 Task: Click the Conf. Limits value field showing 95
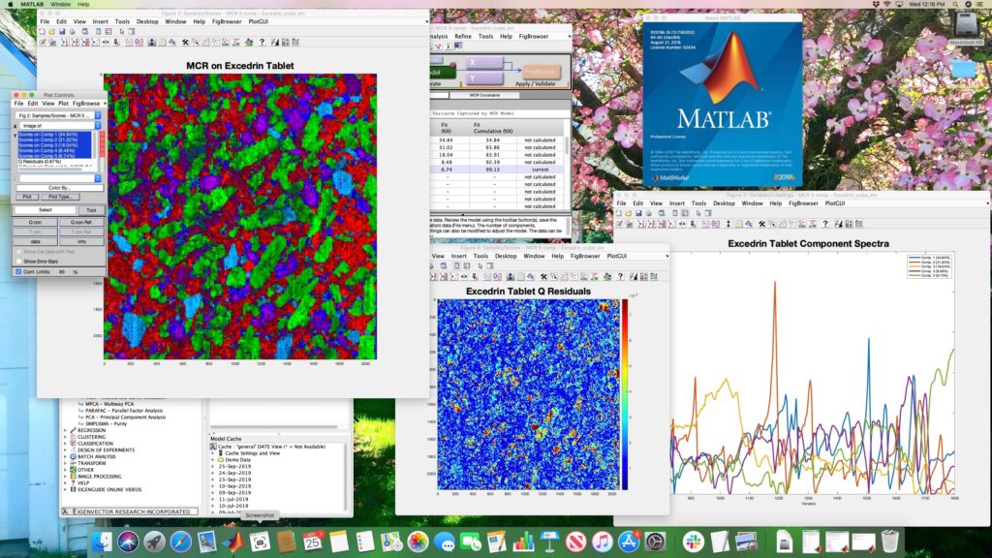click(x=63, y=272)
